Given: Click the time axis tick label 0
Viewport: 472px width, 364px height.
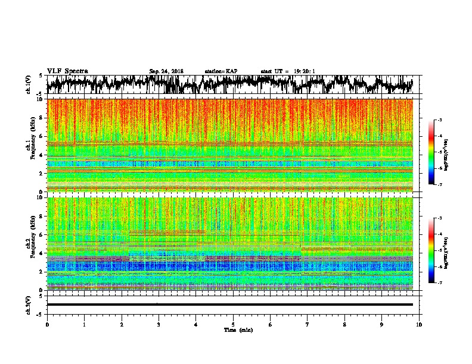Looking at the screenshot, I should coord(47,325).
